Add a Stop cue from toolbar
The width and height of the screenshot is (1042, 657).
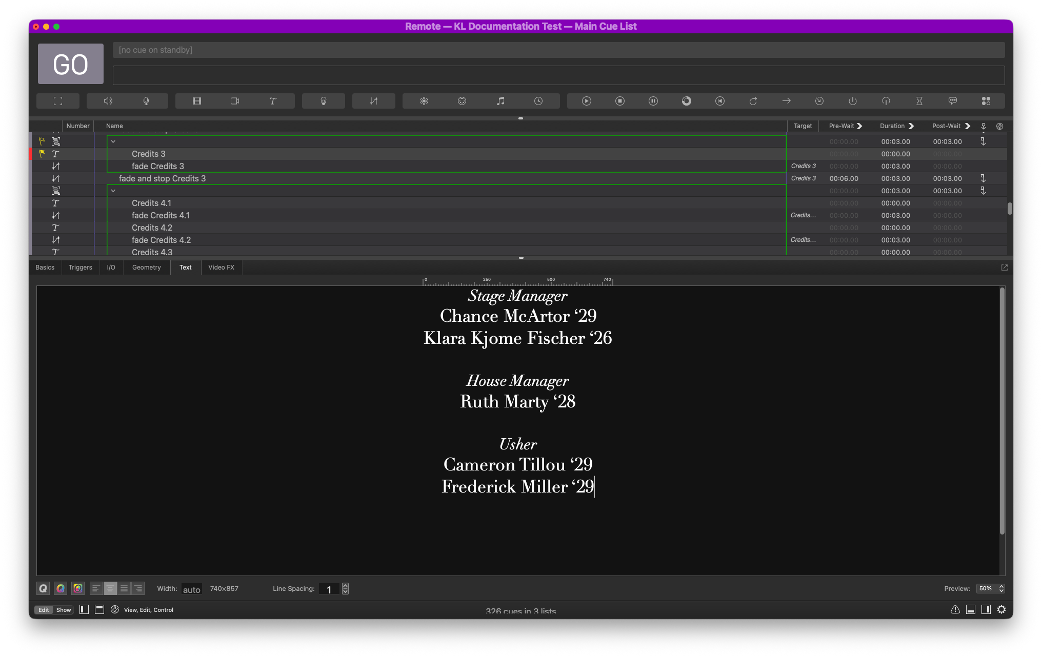[x=620, y=101]
